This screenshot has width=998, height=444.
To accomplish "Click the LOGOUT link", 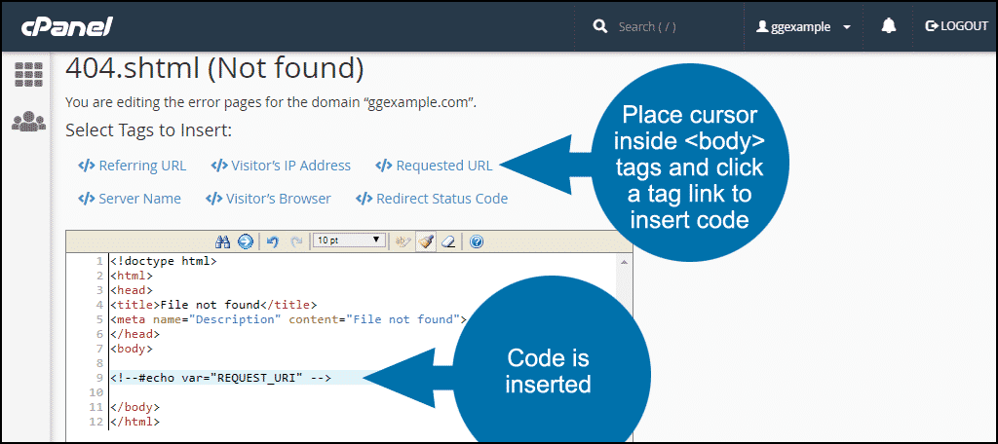I will tap(957, 26).
